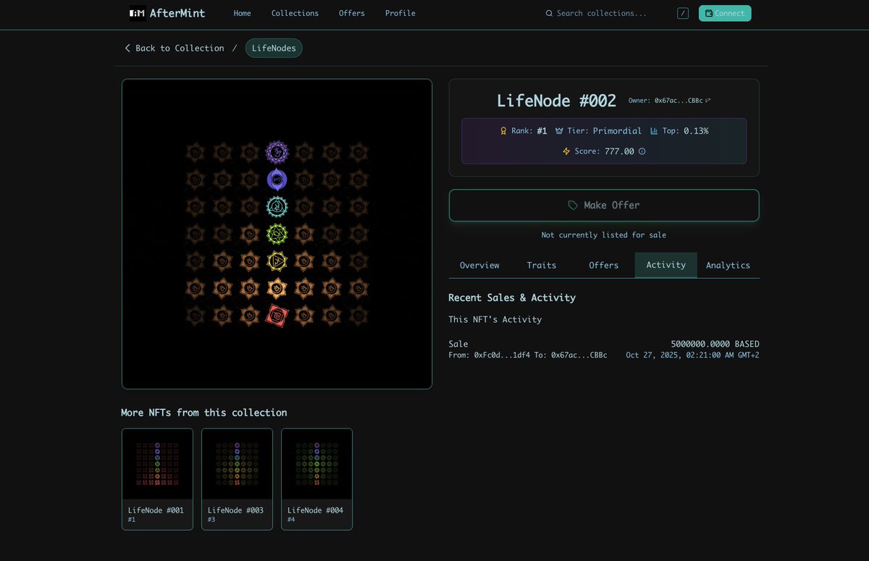869x561 pixels.
Task: Click the Rank medal icon
Action: point(503,131)
